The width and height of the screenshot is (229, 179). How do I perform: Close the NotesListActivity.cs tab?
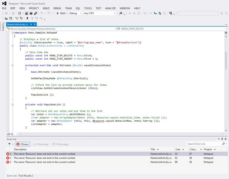(x=34, y=24)
